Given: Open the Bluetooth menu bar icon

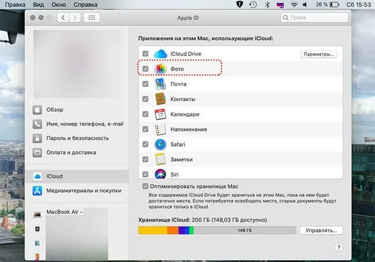Looking at the screenshot, I should 267,5.
